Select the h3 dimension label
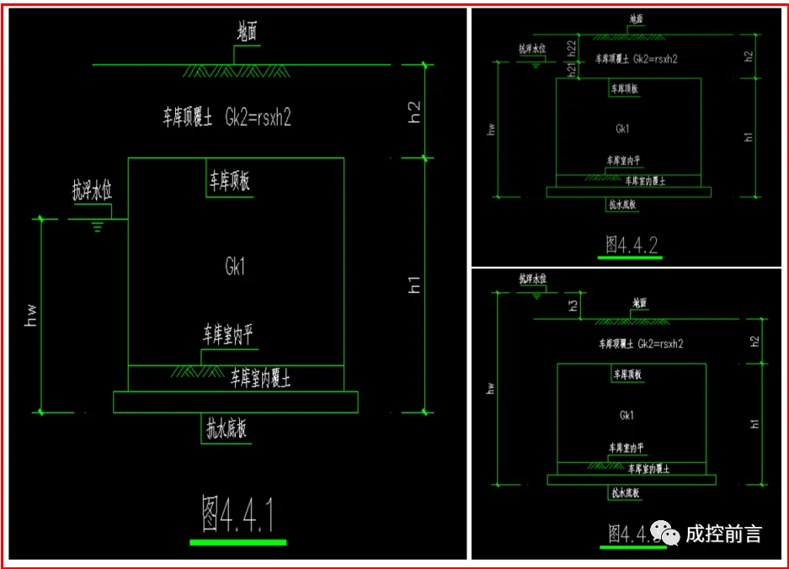Viewport: 789px width, 569px height. tap(573, 305)
